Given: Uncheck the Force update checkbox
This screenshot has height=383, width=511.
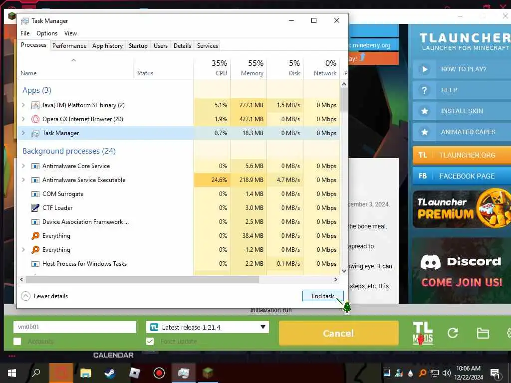Looking at the screenshot, I should tap(150, 341).
